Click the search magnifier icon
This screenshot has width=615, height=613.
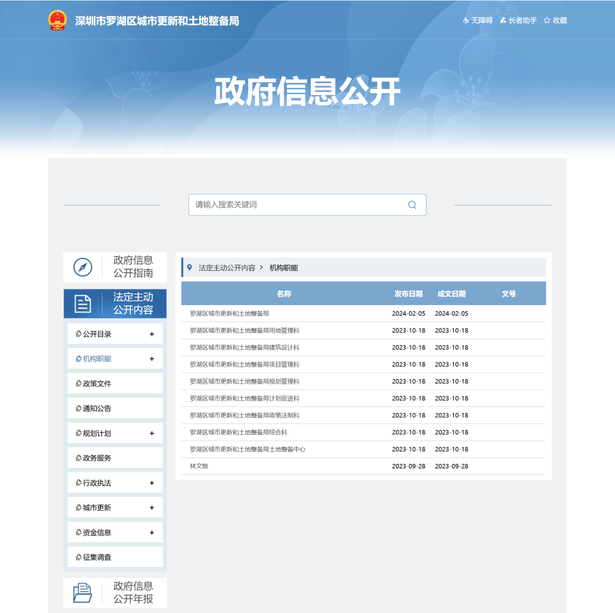click(412, 204)
